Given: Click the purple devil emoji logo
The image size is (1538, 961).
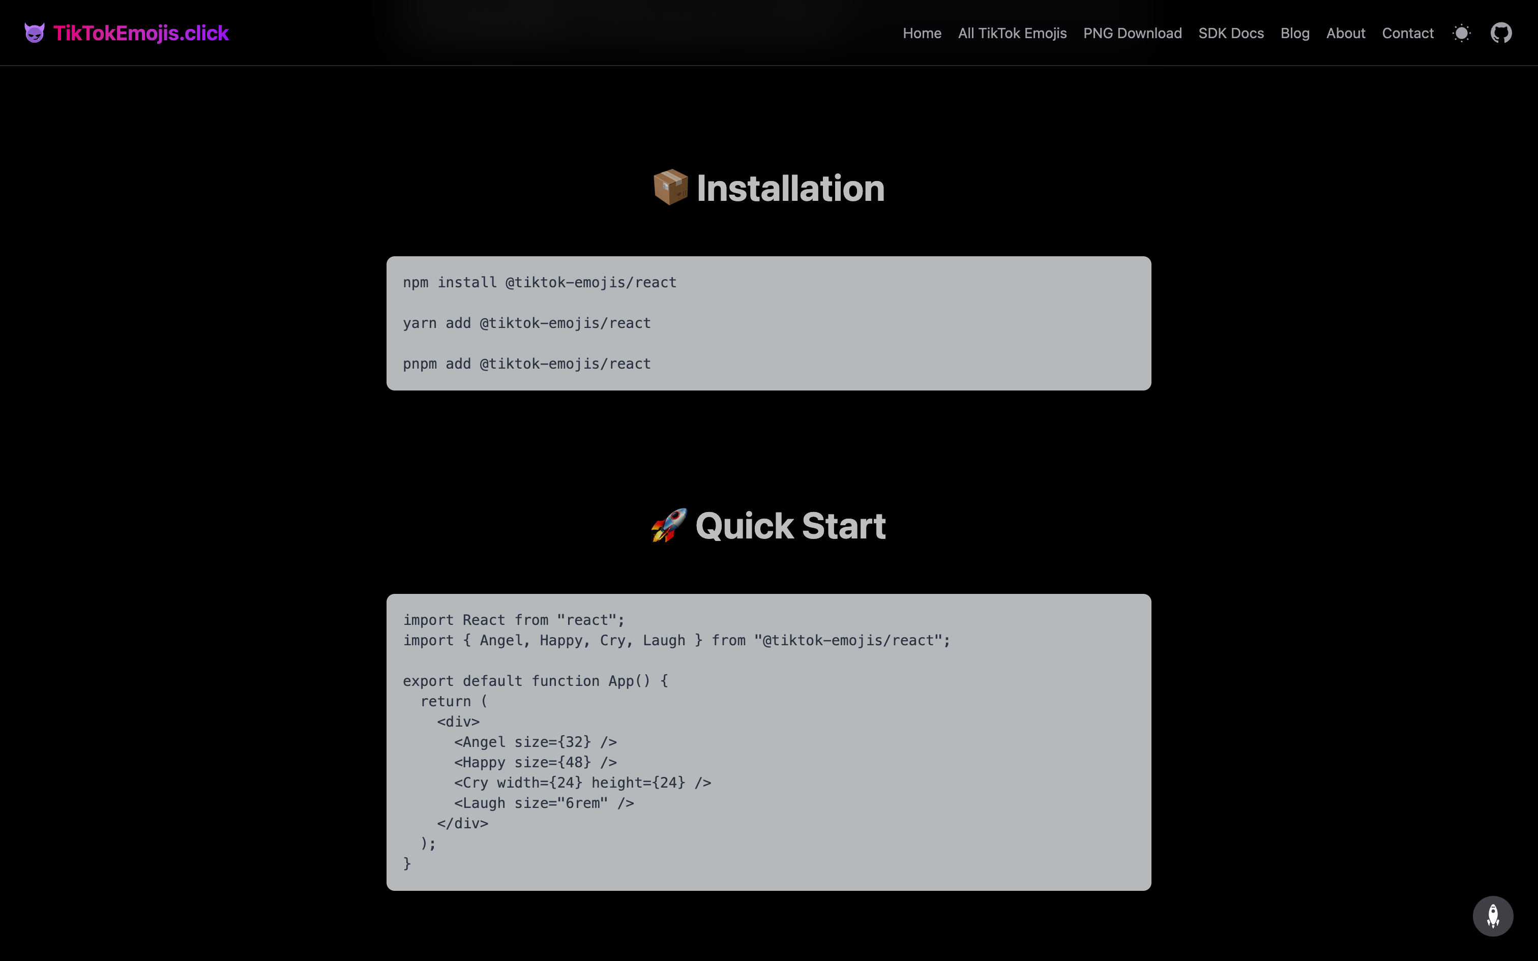Looking at the screenshot, I should click(x=34, y=33).
